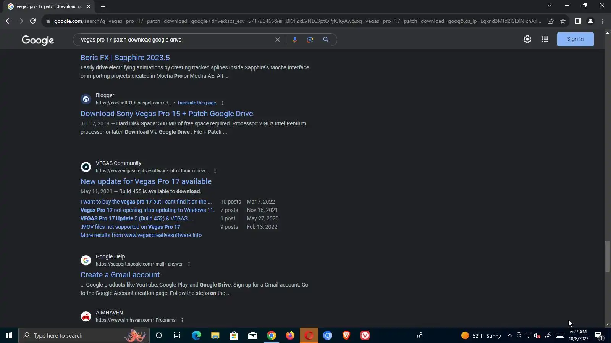
Task: Go back to the previous page
Action: point(8,21)
